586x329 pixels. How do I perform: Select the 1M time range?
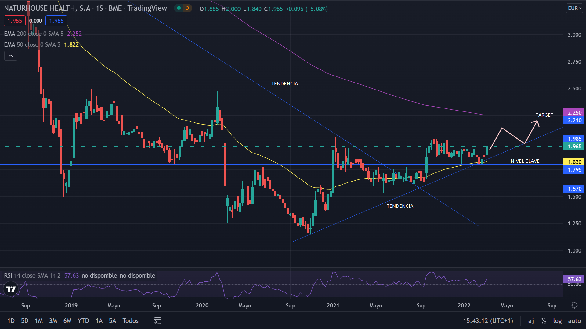point(39,320)
